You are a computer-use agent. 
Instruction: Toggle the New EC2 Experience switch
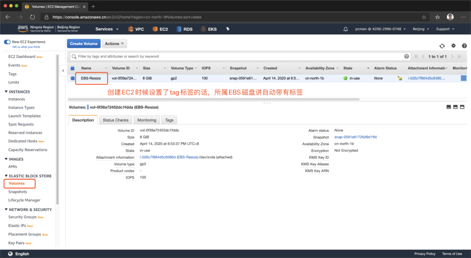tap(7, 42)
